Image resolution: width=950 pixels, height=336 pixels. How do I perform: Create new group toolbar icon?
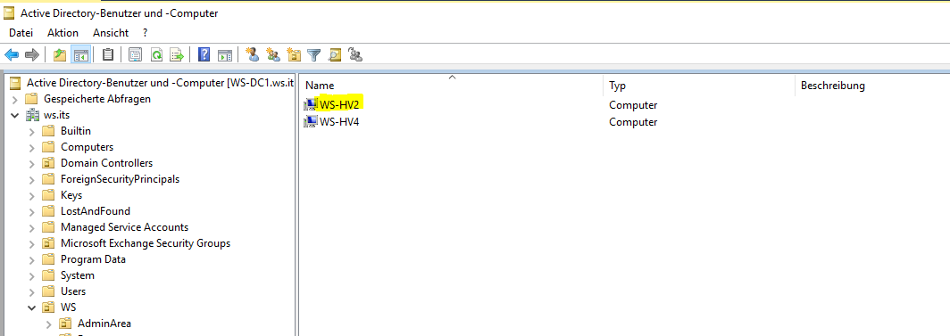(x=273, y=55)
